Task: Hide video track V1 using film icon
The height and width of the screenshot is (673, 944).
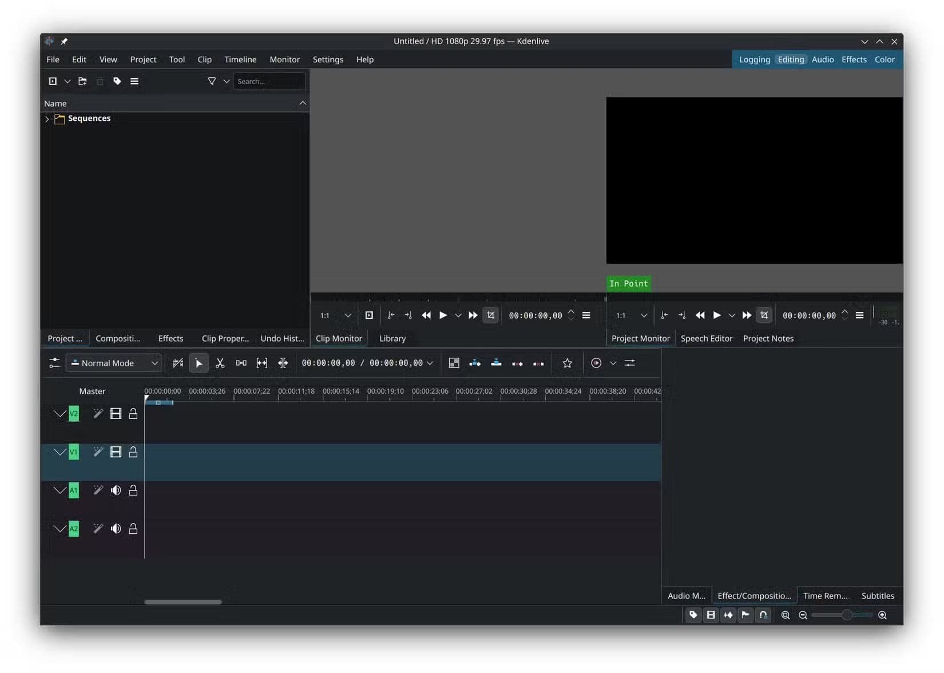Action: pyautogui.click(x=116, y=452)
